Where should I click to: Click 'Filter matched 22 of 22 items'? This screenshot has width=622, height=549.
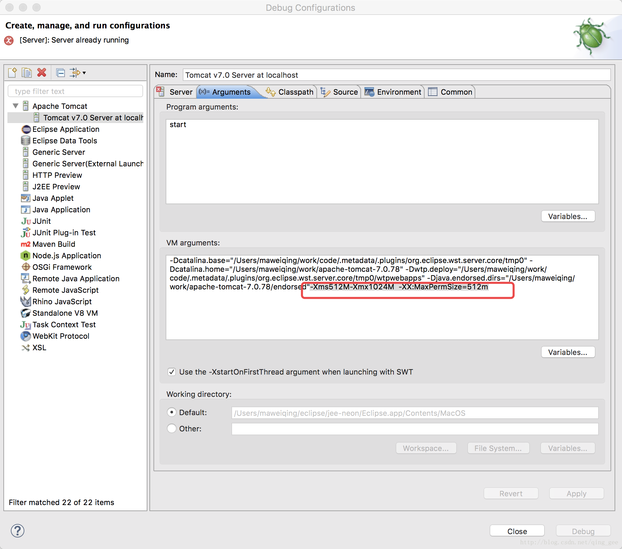(62, 502)
